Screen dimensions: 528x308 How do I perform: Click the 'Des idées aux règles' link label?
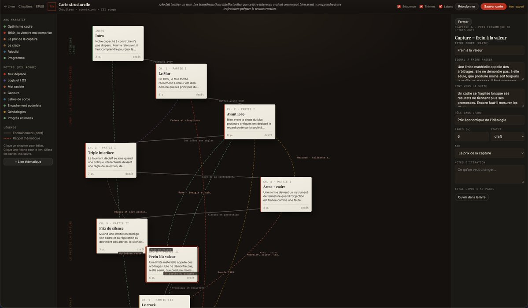pos(199,141)
